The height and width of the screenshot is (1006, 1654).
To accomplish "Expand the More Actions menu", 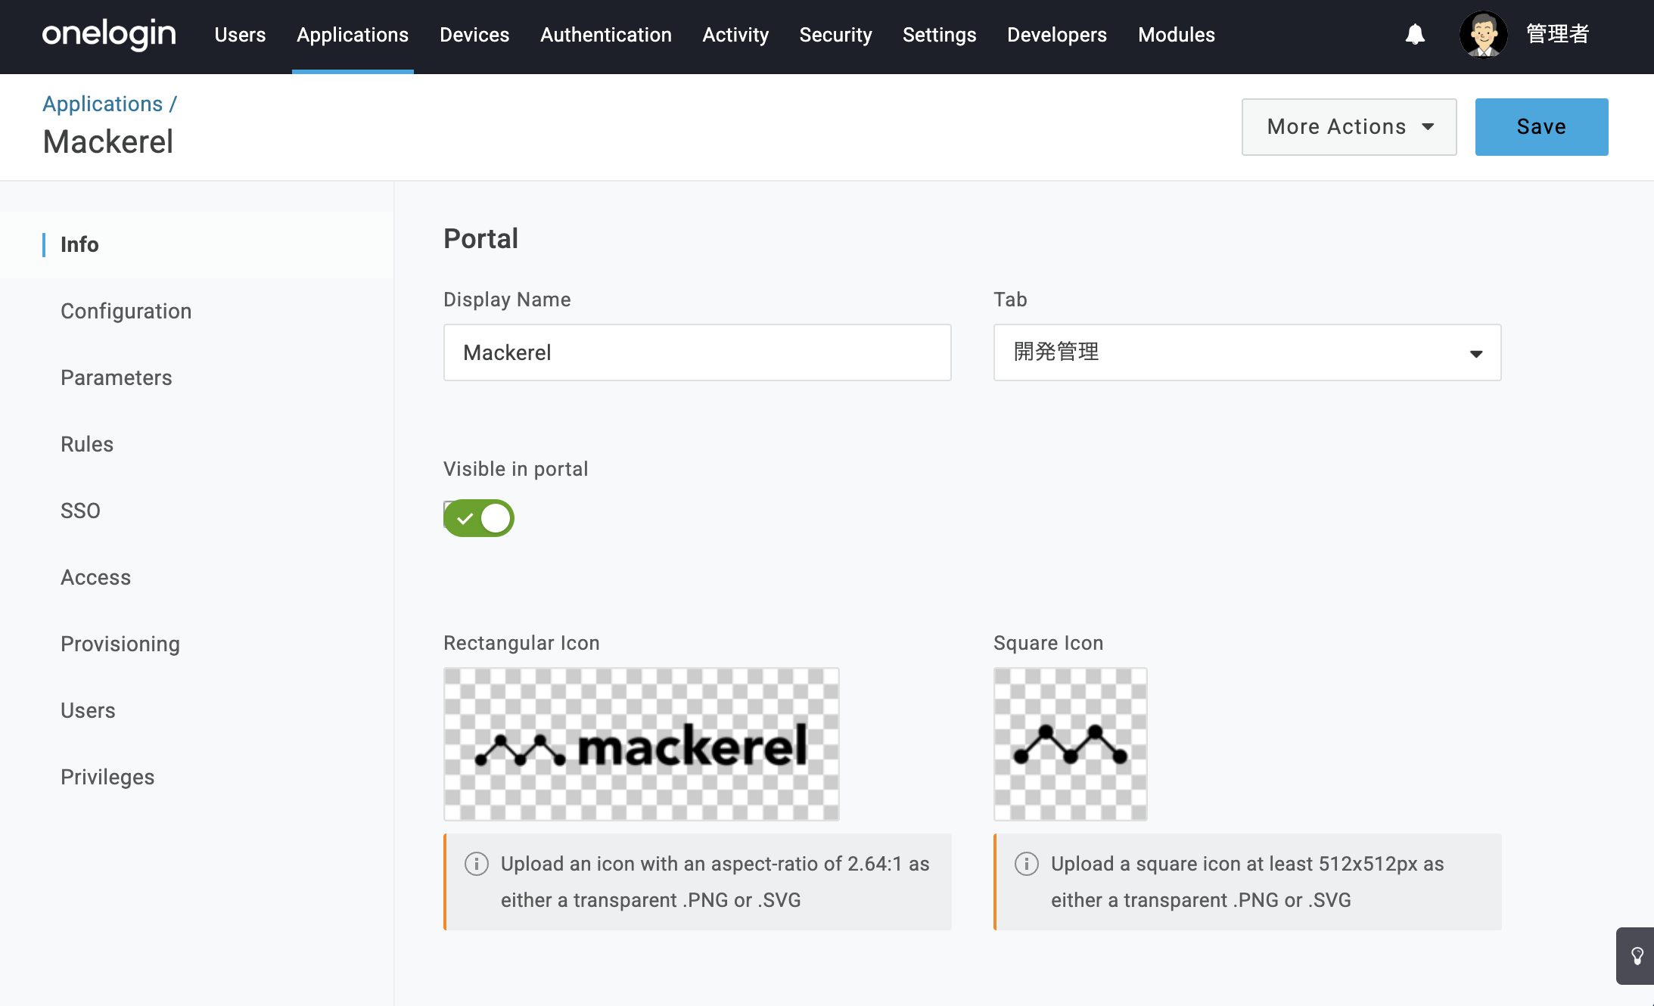I will click(x=1348, y=127).
